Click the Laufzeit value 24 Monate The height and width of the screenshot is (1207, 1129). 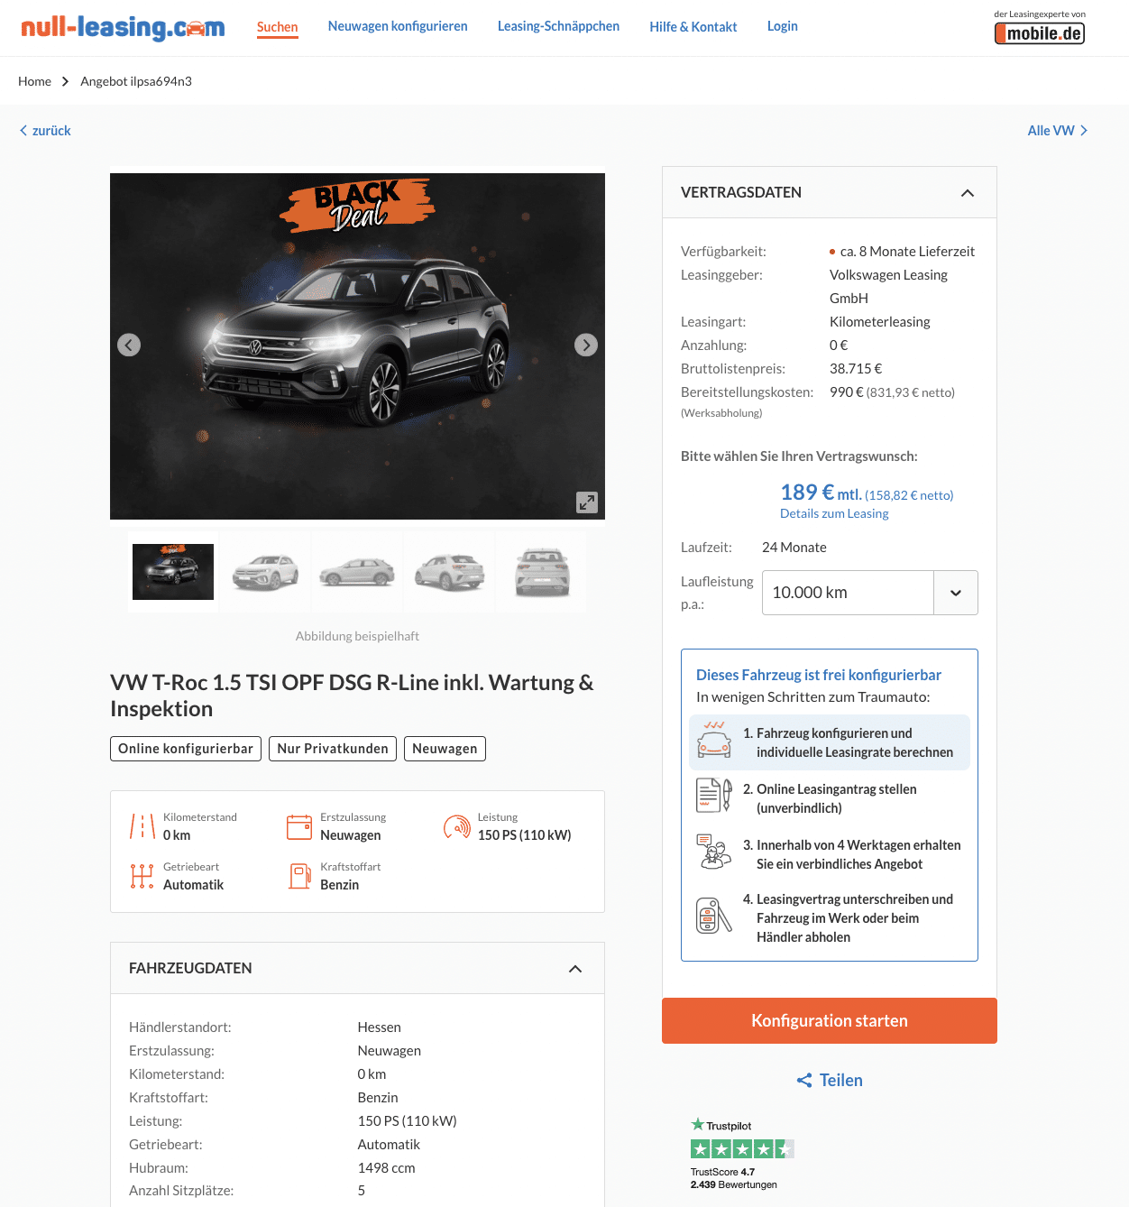[x=794, y=547]
